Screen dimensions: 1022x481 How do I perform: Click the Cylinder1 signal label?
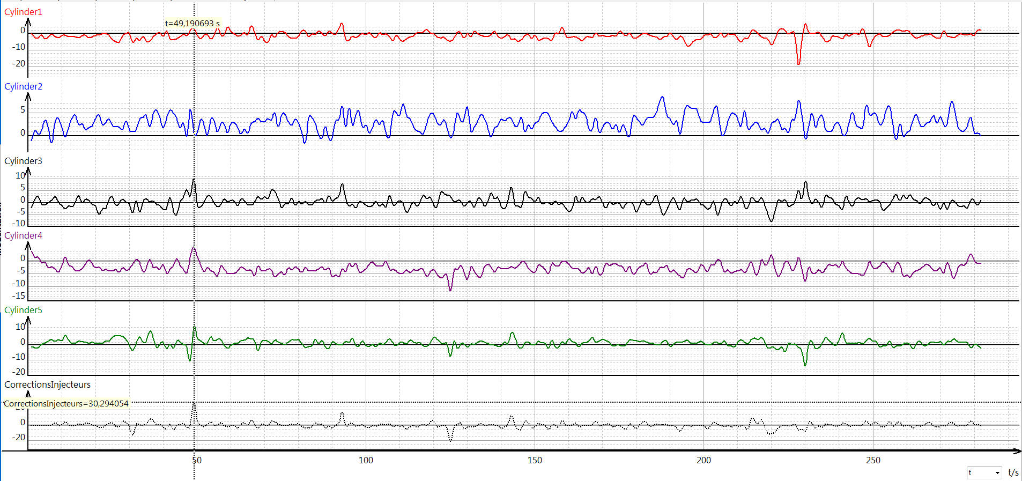23,12
